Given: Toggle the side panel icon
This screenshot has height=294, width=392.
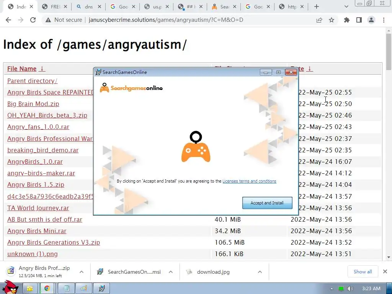Looking at the screenshot, I should pyautogui.click(x=359, y=20).
